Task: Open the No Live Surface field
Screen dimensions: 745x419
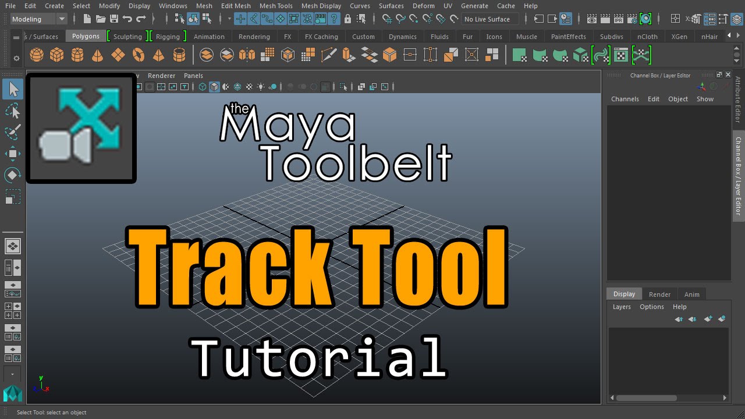Action: (x=490, y=19)
